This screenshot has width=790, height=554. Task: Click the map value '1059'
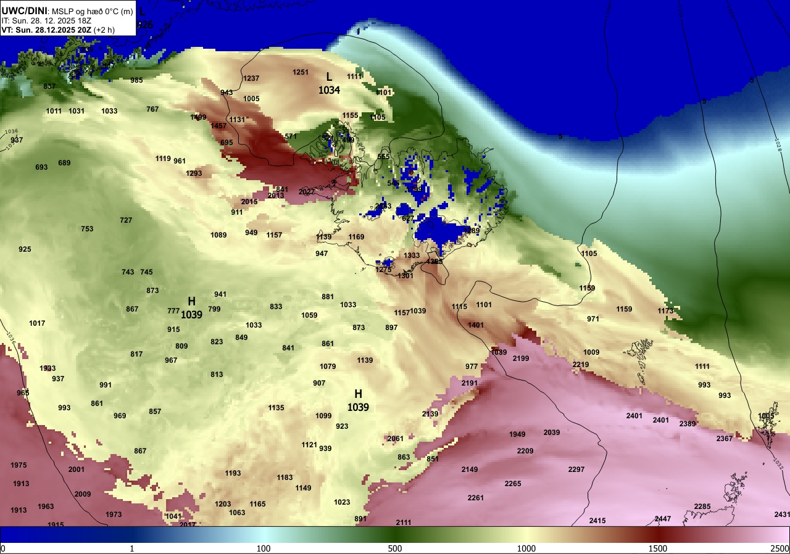pos(309,315)
